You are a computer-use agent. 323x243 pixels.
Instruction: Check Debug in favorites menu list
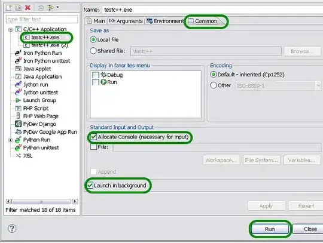95,75
